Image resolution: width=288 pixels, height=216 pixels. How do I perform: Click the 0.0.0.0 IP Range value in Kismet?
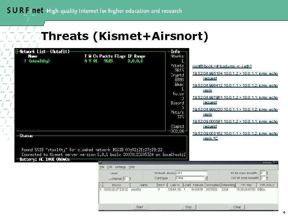coord(135,61)
